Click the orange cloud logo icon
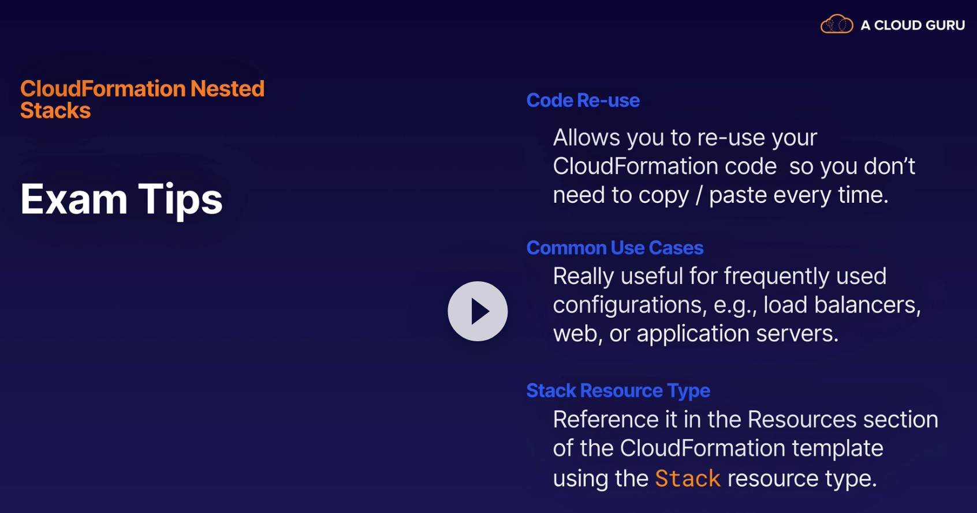 (837, 24)
